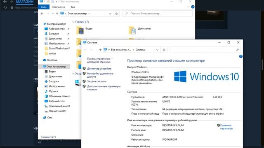The width and height of the screenshot is (264, 148).
Task: Click the МАГАЗИН tab in Steam
Action: [25, 2]
